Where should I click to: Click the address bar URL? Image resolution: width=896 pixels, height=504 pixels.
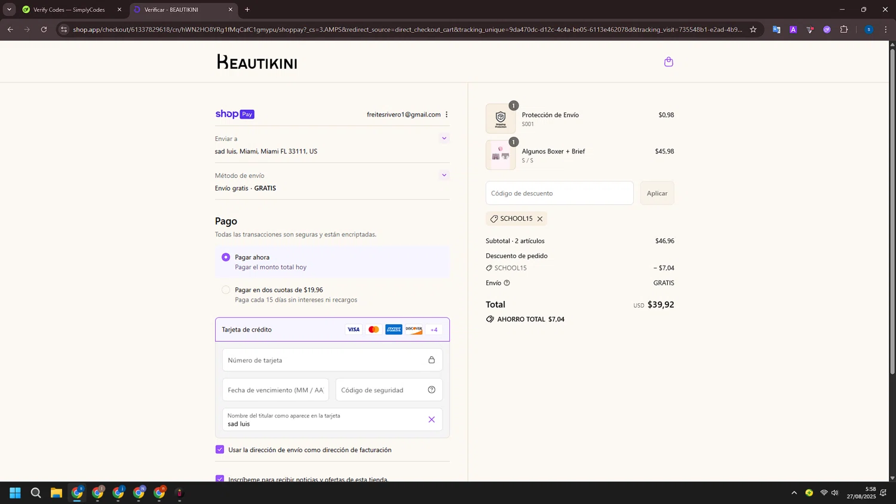pos(407,29)
